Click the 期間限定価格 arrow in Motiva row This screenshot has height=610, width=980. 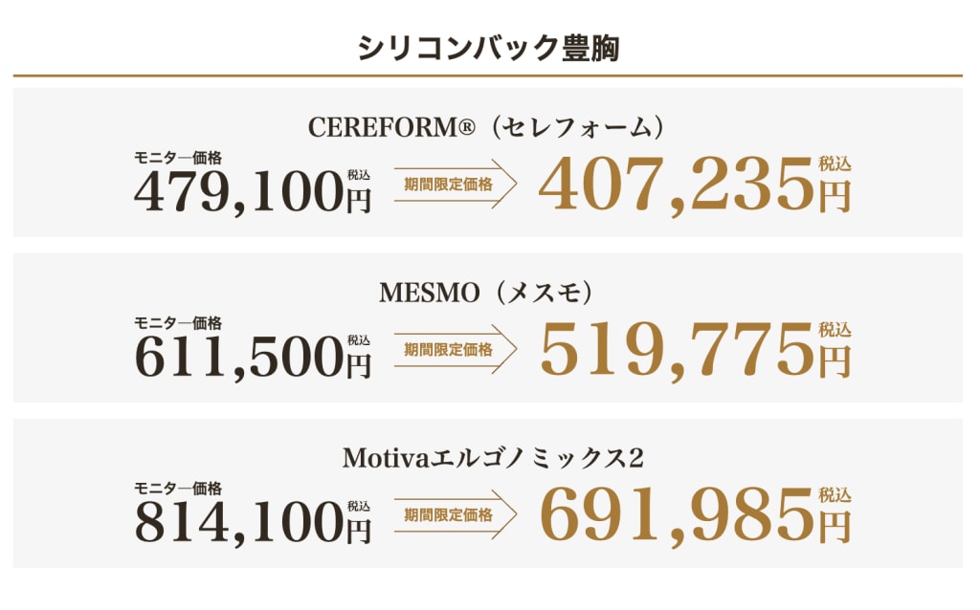click(x=456, y=515)
